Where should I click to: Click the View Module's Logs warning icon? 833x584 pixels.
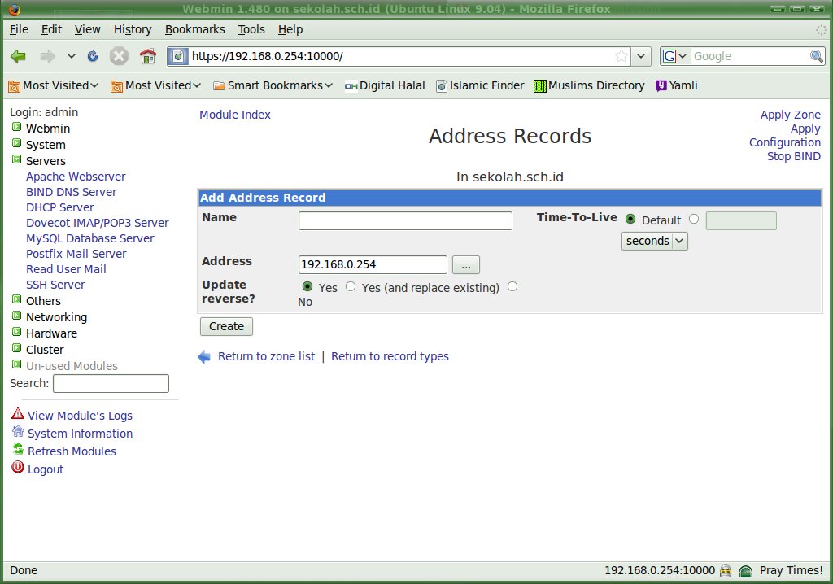point(18,414)
